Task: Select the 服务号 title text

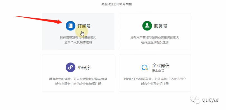Action: coord(161,26)
